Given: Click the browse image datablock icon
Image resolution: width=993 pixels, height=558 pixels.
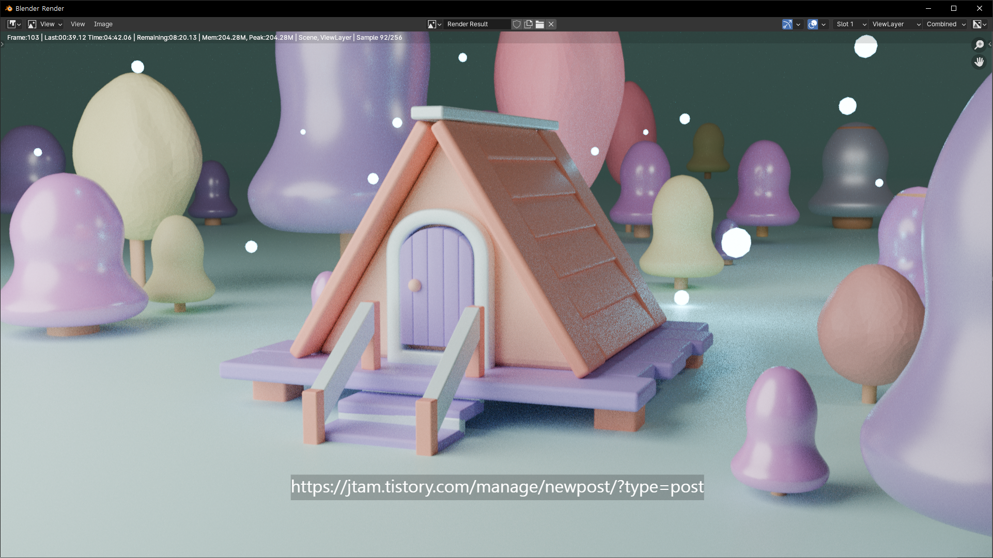Looking at the screenshot, I should [434, 24].
